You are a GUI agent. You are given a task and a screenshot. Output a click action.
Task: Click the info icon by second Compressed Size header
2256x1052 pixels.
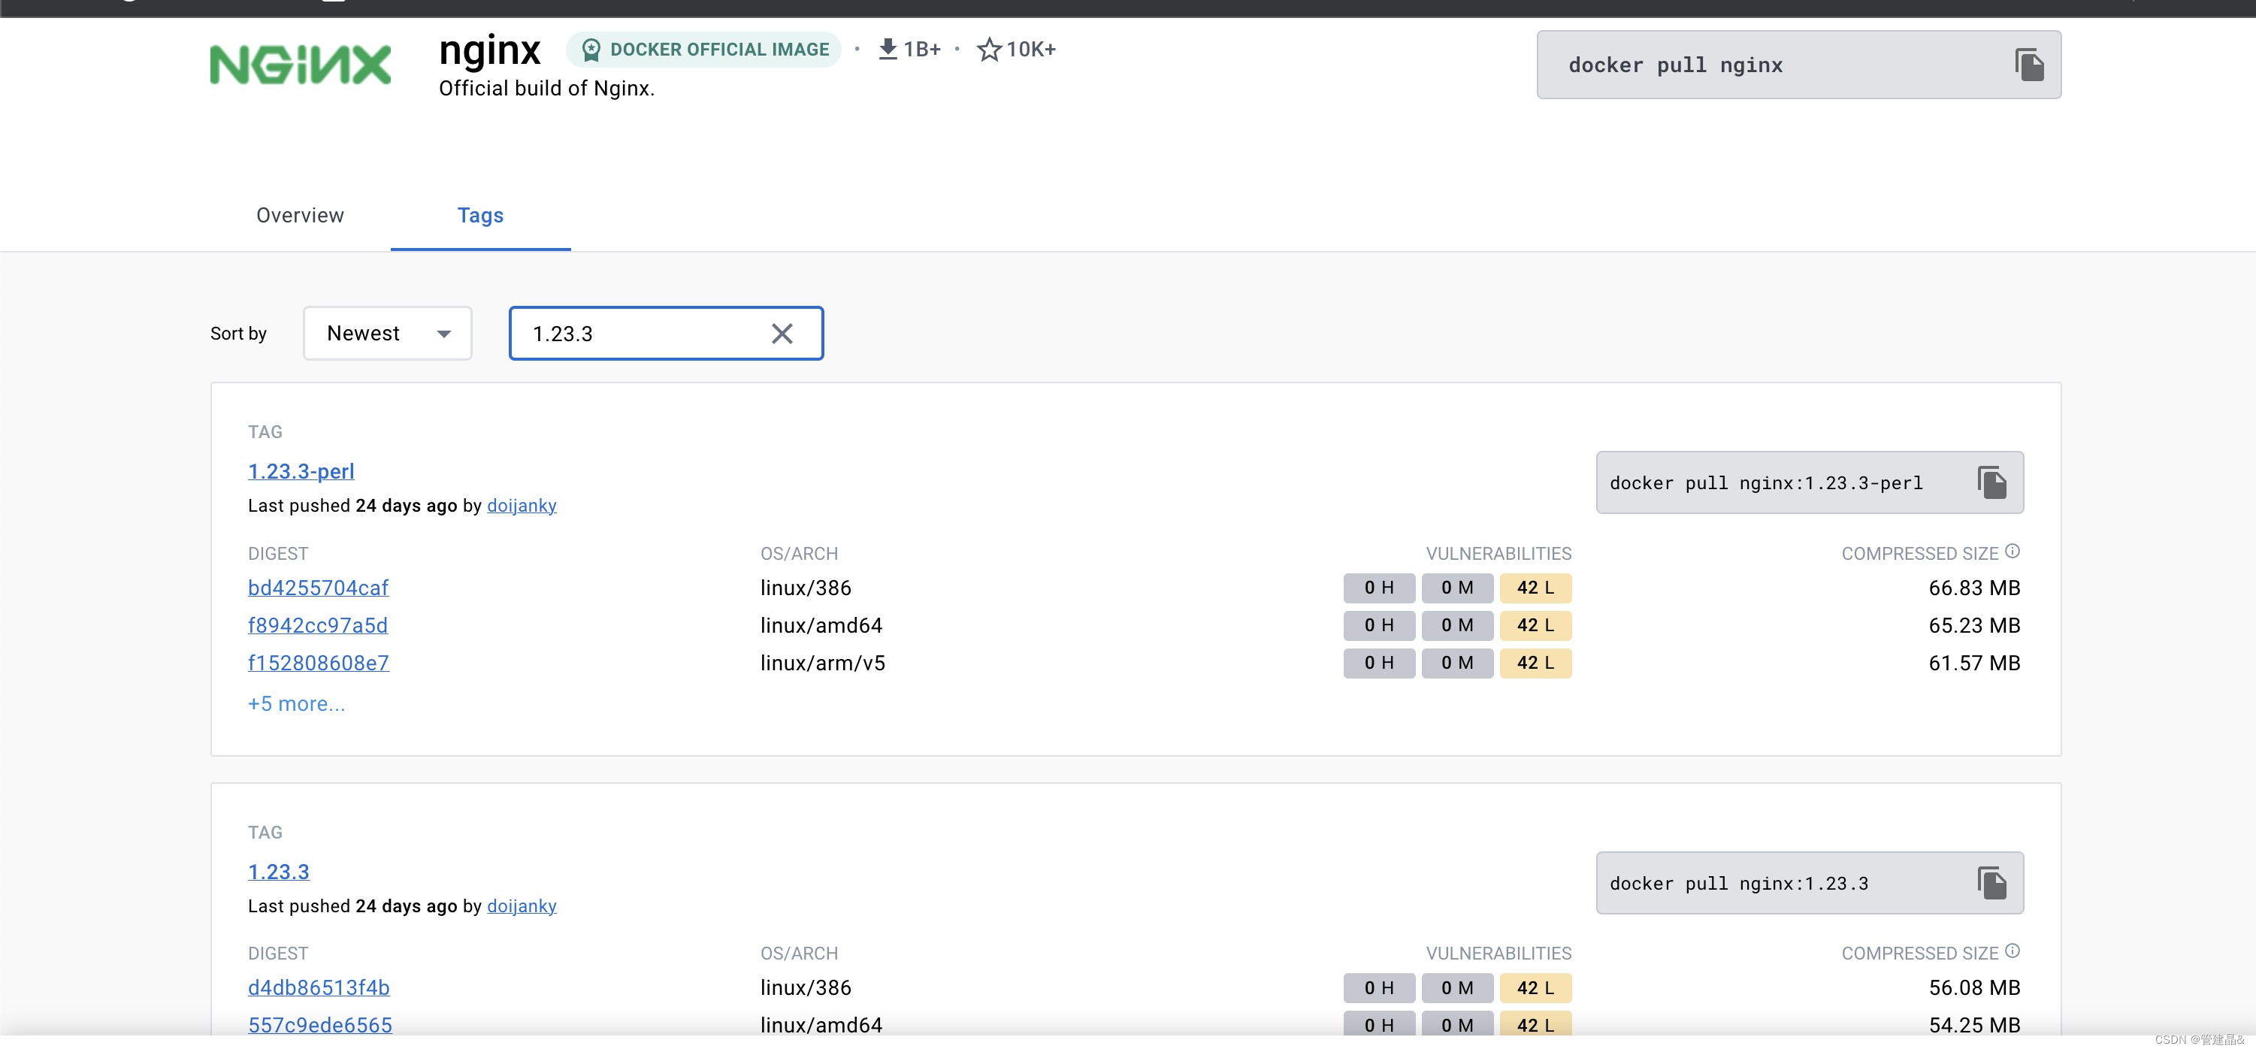coord(2013,951)
